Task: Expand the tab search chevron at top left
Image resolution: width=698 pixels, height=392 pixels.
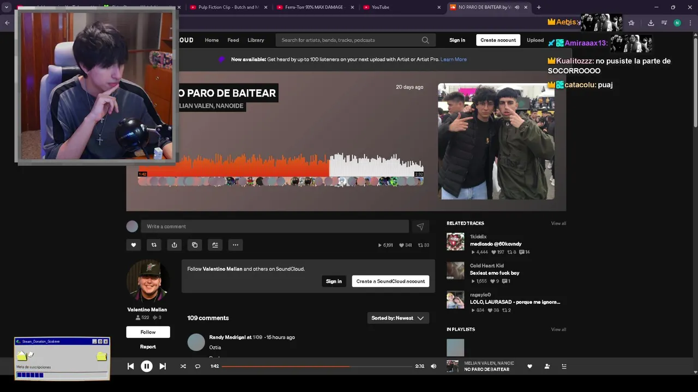Action: tap(7, 7)
